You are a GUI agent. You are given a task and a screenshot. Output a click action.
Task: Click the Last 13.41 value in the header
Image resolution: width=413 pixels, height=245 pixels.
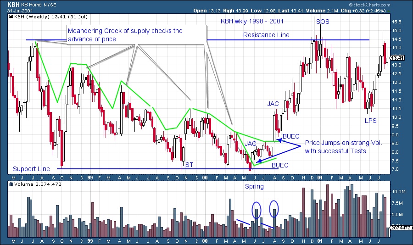click(x=290, y=11)
